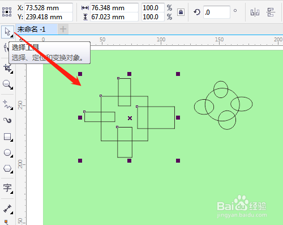Screen dimensions: 283x225
Task: Select the Artistic Media tool
Action: click(7, 120)
